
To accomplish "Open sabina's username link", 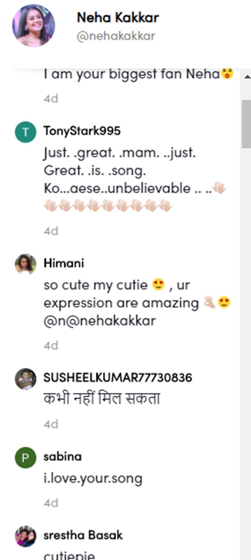I will (x=63, y=457).
